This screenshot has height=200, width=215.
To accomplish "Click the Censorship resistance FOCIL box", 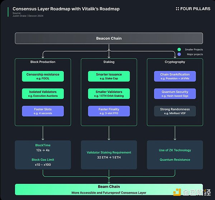I will (x=43, y=76).
